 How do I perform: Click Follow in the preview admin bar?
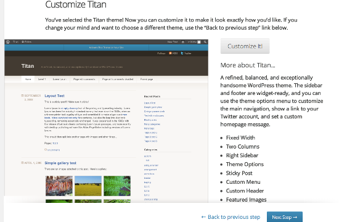(x=27, y=42)
